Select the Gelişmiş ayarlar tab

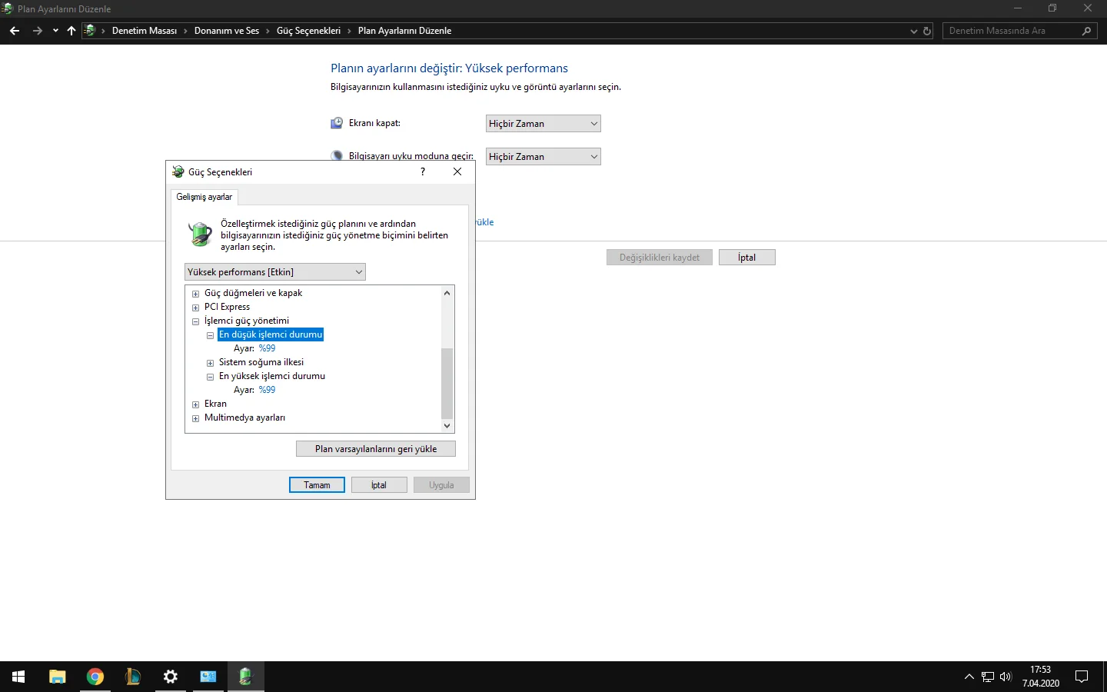(204, 197)
